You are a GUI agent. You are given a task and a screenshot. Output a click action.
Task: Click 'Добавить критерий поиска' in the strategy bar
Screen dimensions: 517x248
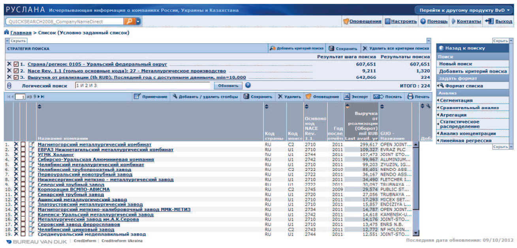point(296,48)
